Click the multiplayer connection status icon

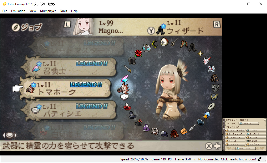[259, 159]
